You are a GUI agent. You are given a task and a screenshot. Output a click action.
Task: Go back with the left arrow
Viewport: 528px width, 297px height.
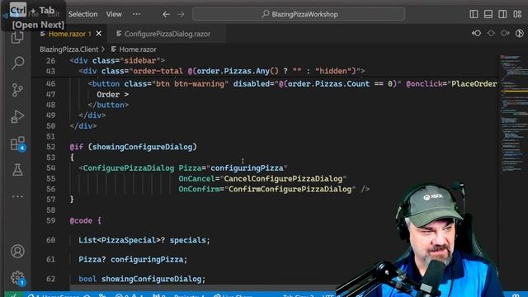pyautogui.click(x=166, y=14)
